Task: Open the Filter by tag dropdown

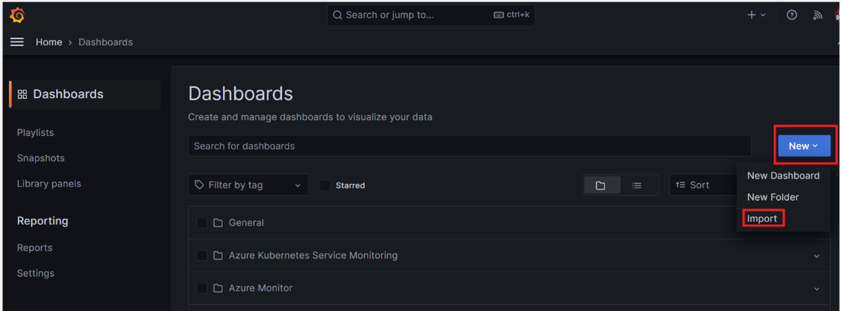Action: click(x=248, y=185)
